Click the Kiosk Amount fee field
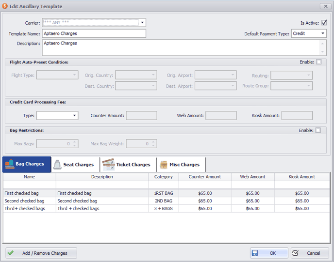This screenshot has height=262, width=334. (297, 115)
